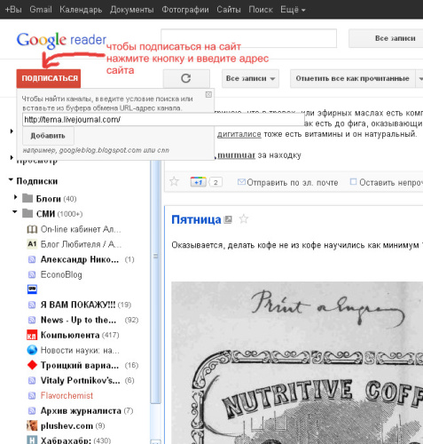Click the plushev.com avatar icon
423x444 pixels.
click(32, 426)
